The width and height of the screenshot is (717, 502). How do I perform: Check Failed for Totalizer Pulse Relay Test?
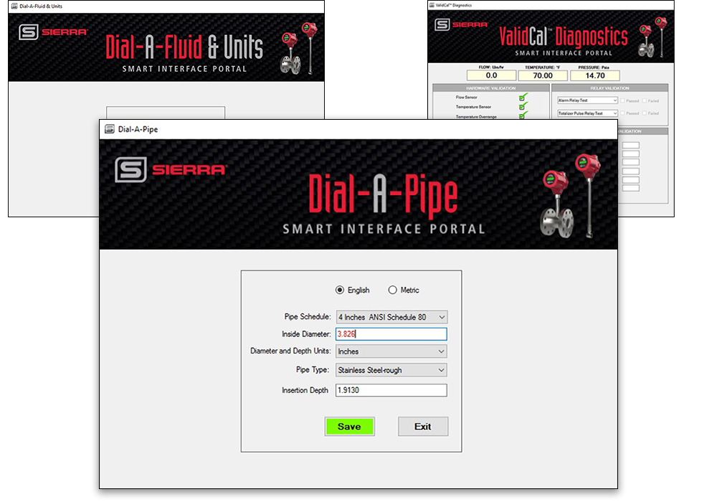pos(645,113)
